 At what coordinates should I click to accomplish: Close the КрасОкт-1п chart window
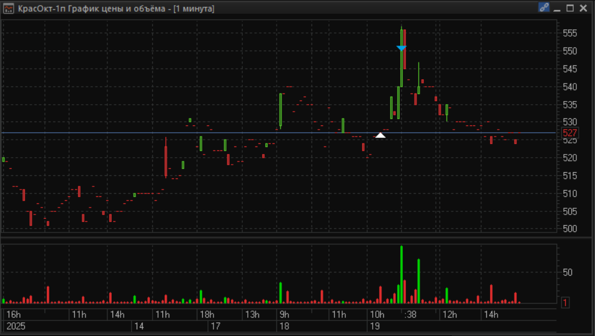pos(583,8)
